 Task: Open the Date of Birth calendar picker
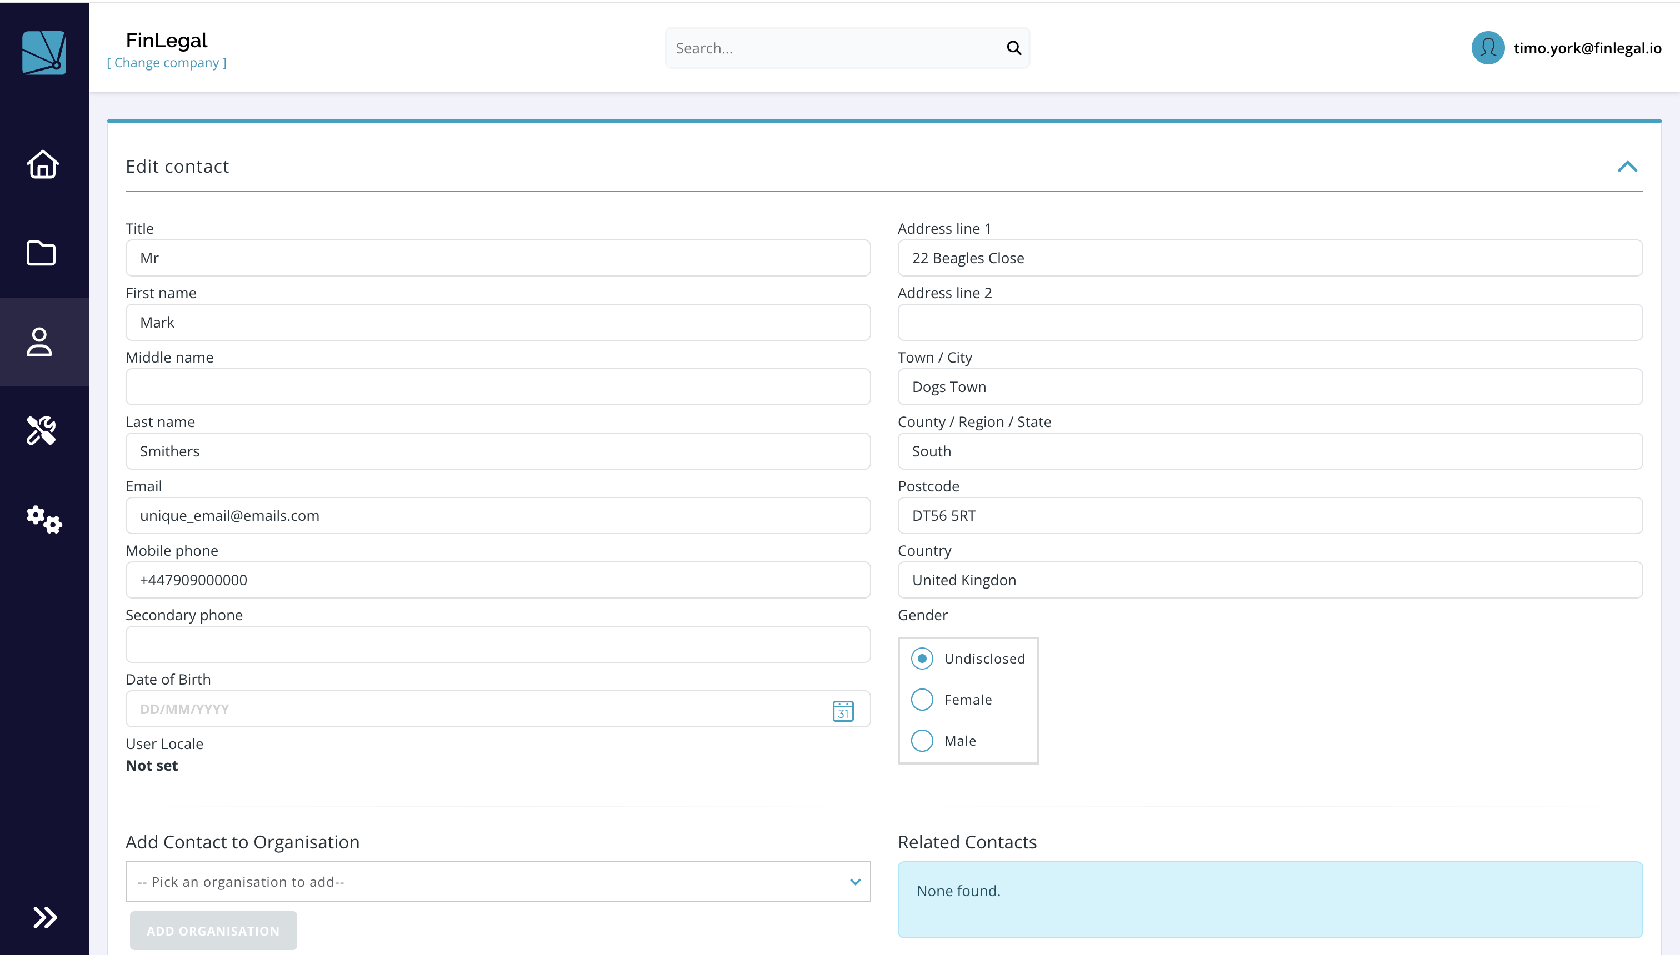843,710
